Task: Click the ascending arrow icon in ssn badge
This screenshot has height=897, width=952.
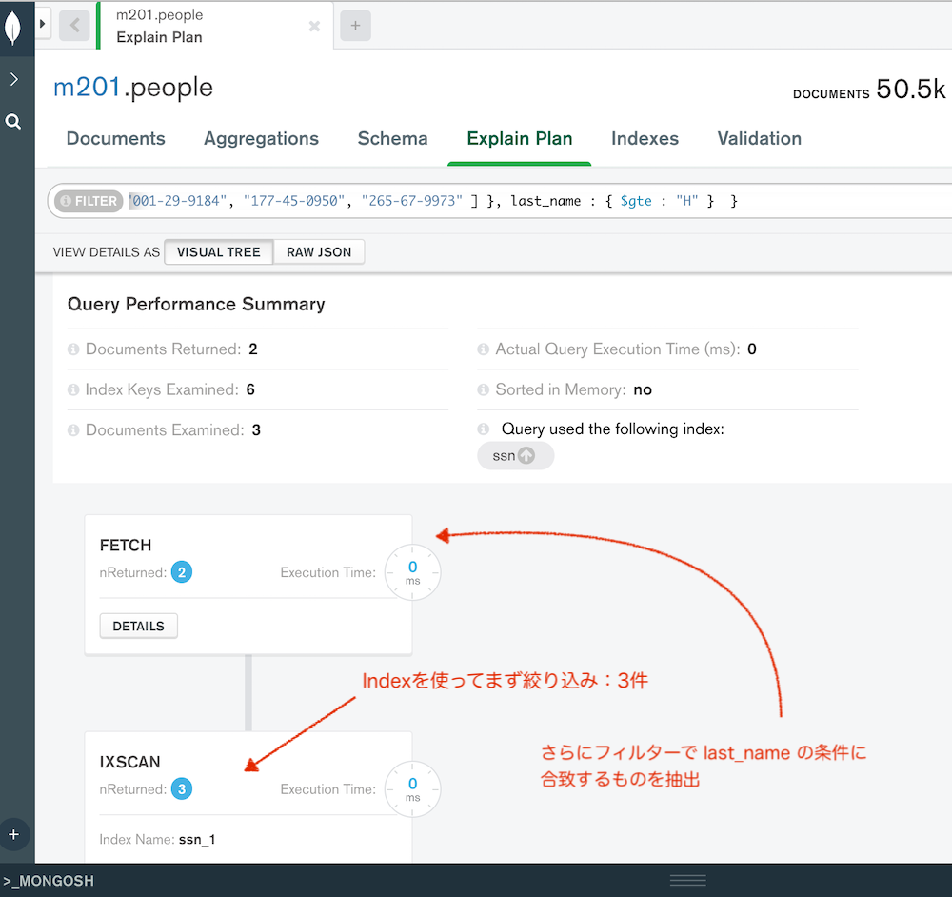Action: tap(527, 455)
